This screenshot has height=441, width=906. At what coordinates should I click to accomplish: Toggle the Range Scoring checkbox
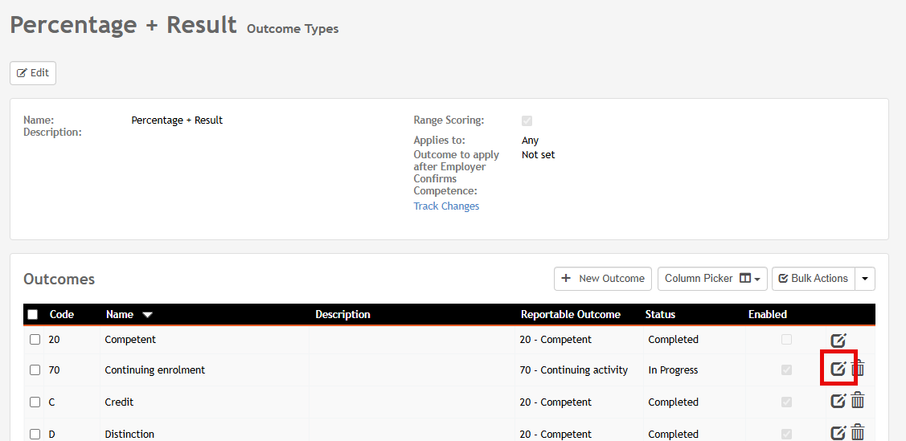[x=527, y=120]
